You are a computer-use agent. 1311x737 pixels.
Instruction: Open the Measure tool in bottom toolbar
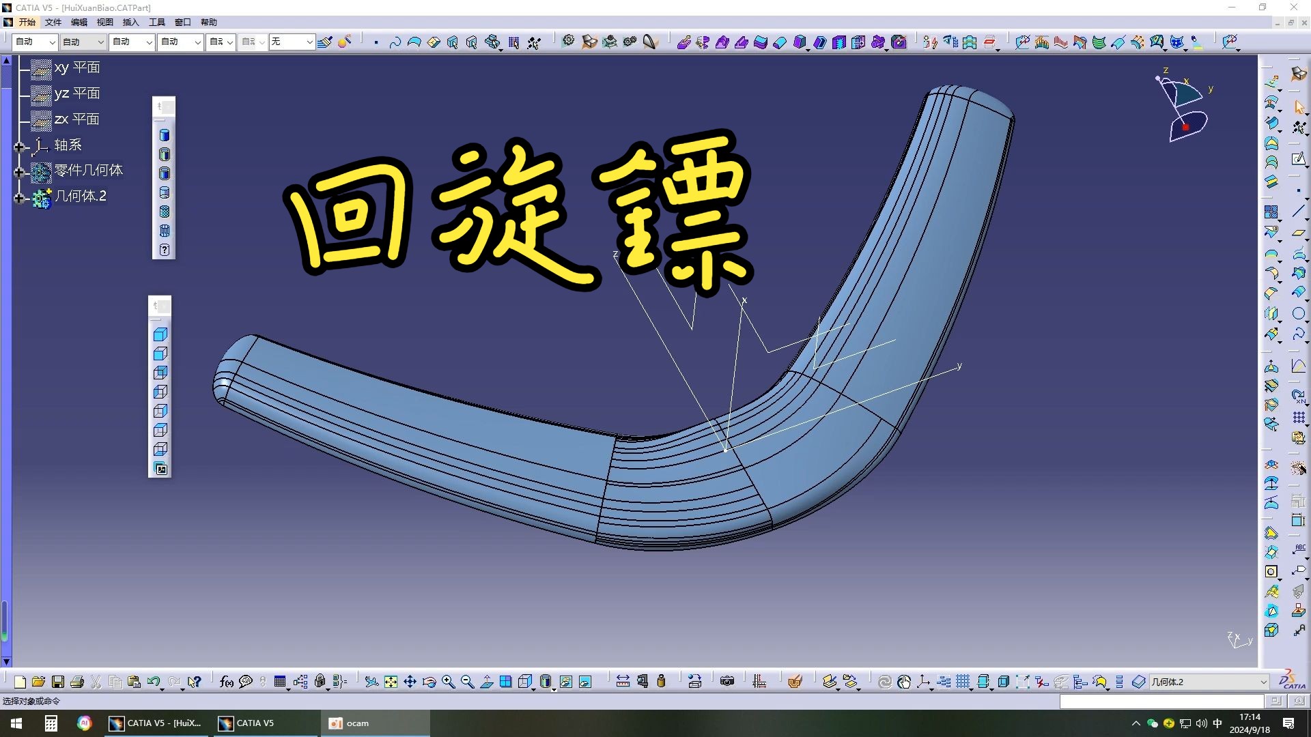coord(623,682)
